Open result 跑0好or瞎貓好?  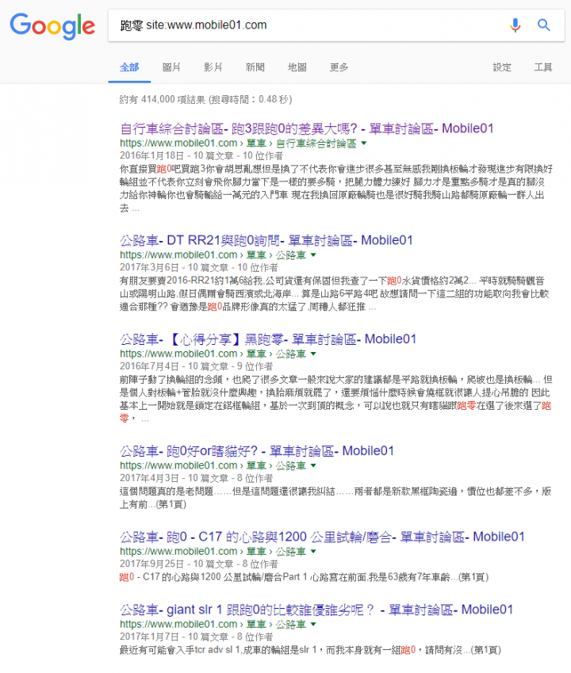(x=257, y=451)
